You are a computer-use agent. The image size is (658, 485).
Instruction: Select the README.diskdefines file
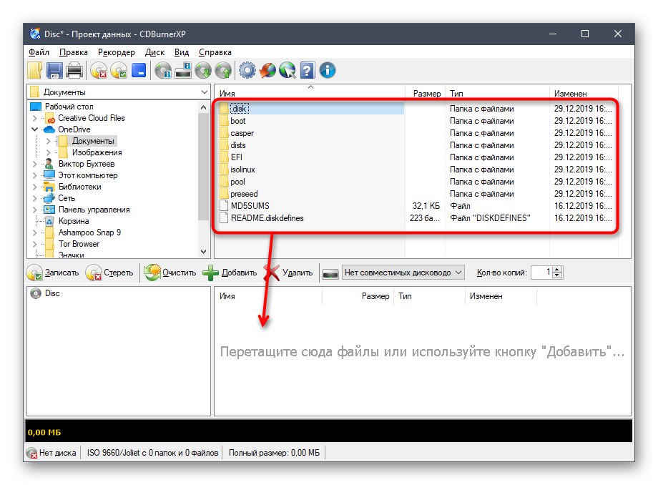[267, 218]
